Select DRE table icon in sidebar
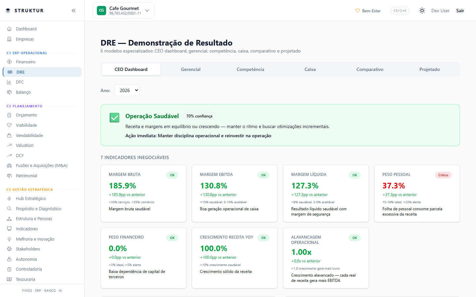 pyautogui.click(x=10, y=72)
